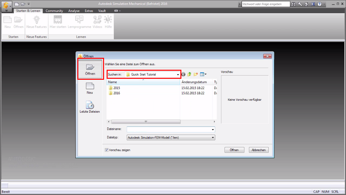Viewport: 346px width, 195px height.
Task: Click the Hier starten ribbon icon
Action: (58, 22)
